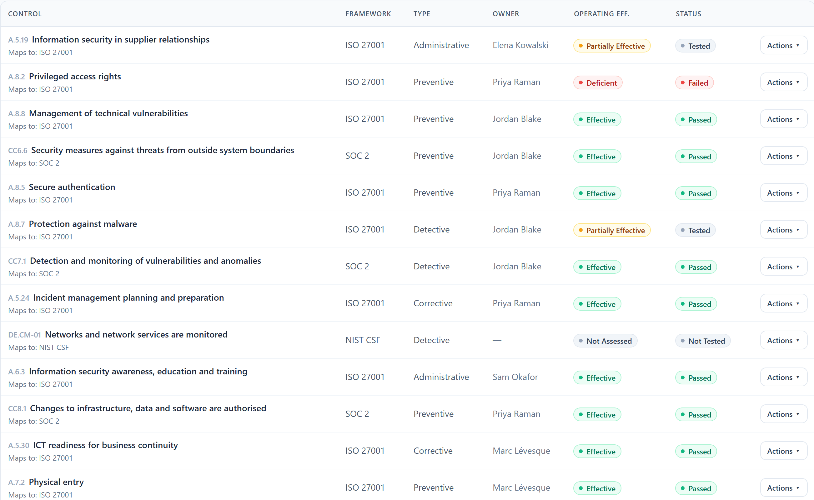The image size is (814, 500).
Task: Click the Not Assessed badge
Action: tap(605, 341)
